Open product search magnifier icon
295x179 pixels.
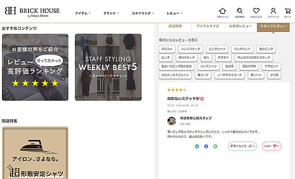240,13
